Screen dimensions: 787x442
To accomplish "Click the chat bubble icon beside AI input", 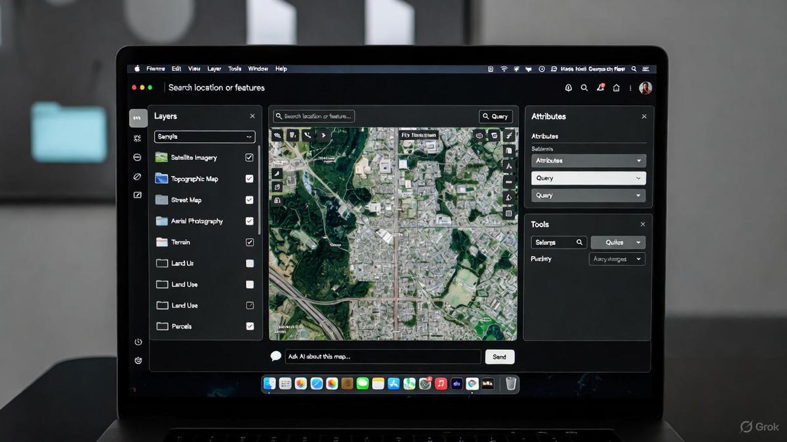I will tap(275, 356).
